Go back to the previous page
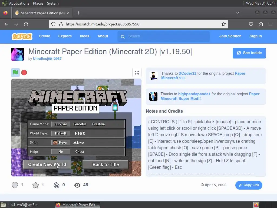 click(x=6, y=24)
